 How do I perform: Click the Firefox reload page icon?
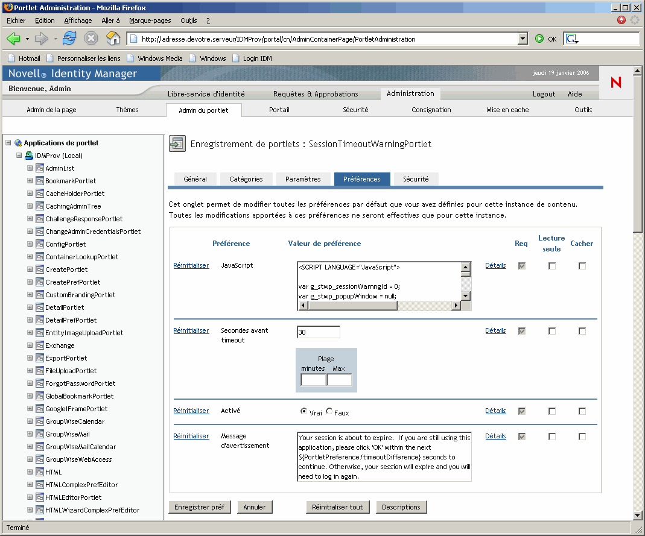(x=69, y=39)
